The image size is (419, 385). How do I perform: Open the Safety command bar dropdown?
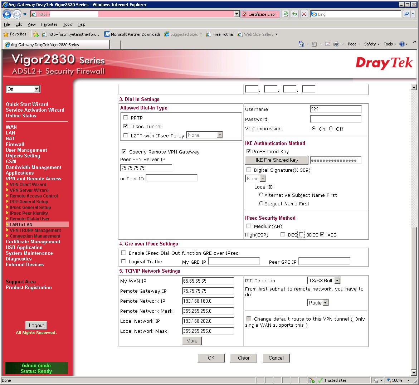click(x=372, y=44)
